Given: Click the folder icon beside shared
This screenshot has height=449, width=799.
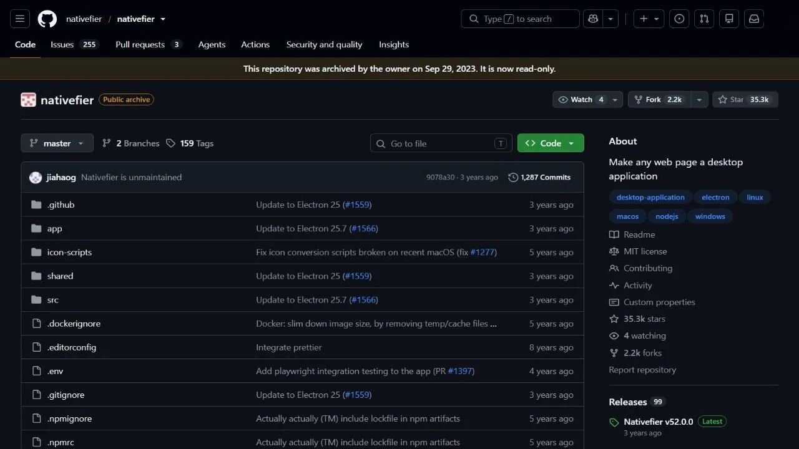Looking at the screenshot, I should click(36, 276).
